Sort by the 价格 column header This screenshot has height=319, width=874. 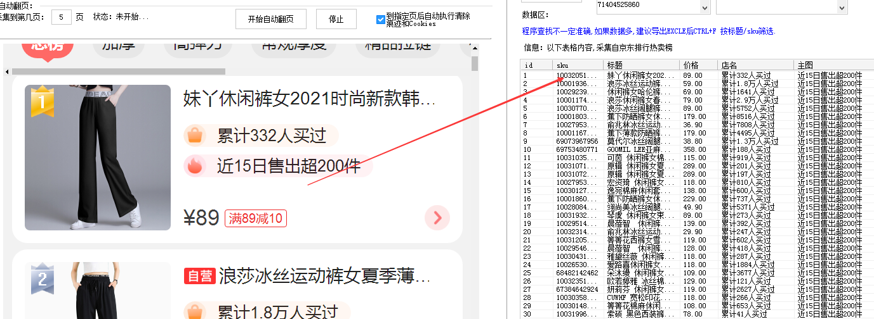[698, 65]
